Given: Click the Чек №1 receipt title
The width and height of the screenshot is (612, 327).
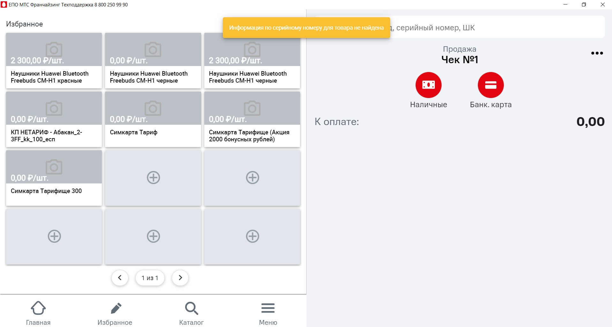Looking at the screenshot, I should (460, 60).
